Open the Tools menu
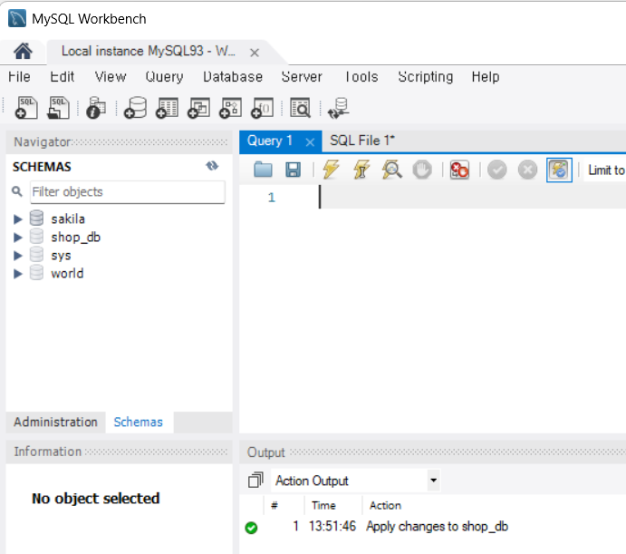The image size is (626, 554). coord(361,77)
